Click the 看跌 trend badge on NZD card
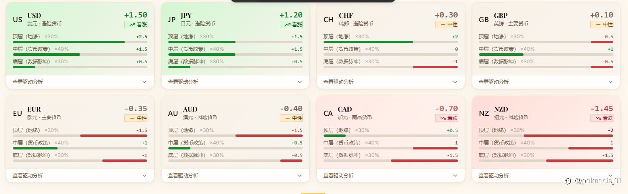Viewport: 628px width, 194px height. (x=602, y=118)
